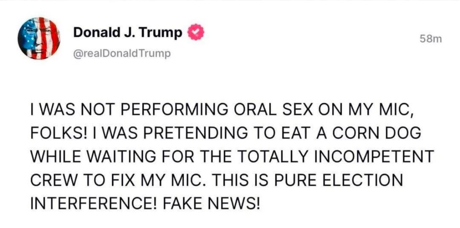
Task: Click the phrase "PURE ELECTION" in the post
Action: click(339, 180)
